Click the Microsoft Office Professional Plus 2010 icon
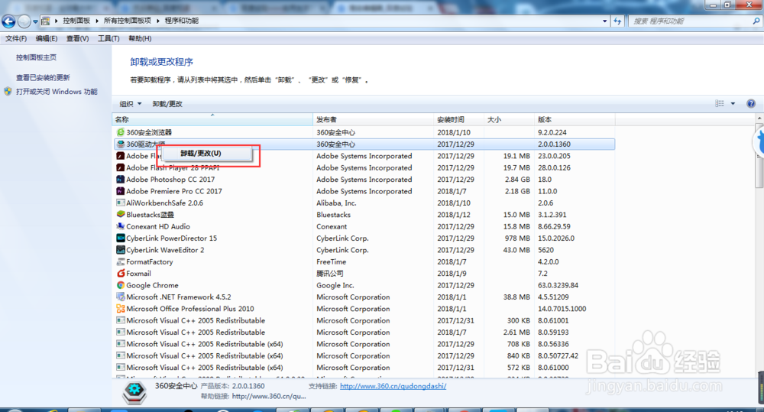 121,309
